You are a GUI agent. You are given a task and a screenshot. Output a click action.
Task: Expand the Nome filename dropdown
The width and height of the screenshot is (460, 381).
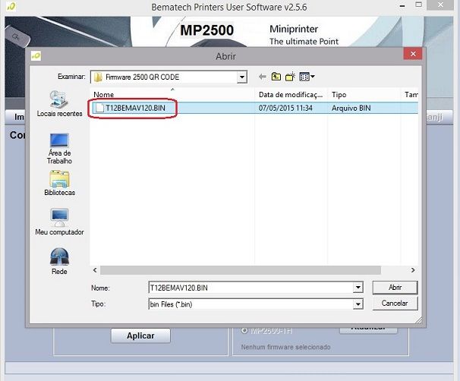tap(358, 288)
